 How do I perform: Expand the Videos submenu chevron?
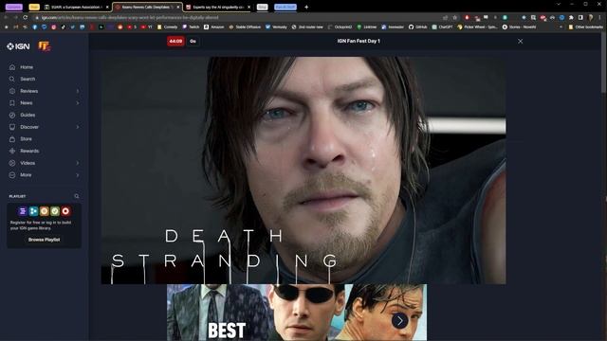click(78, 163)
